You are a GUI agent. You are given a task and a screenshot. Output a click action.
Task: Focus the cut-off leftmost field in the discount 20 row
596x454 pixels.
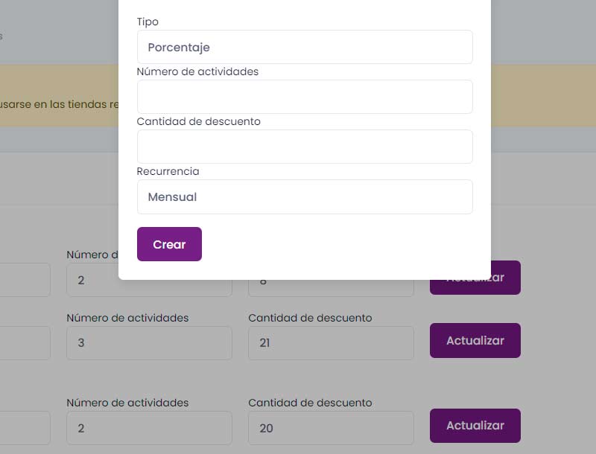pos(25,428)
